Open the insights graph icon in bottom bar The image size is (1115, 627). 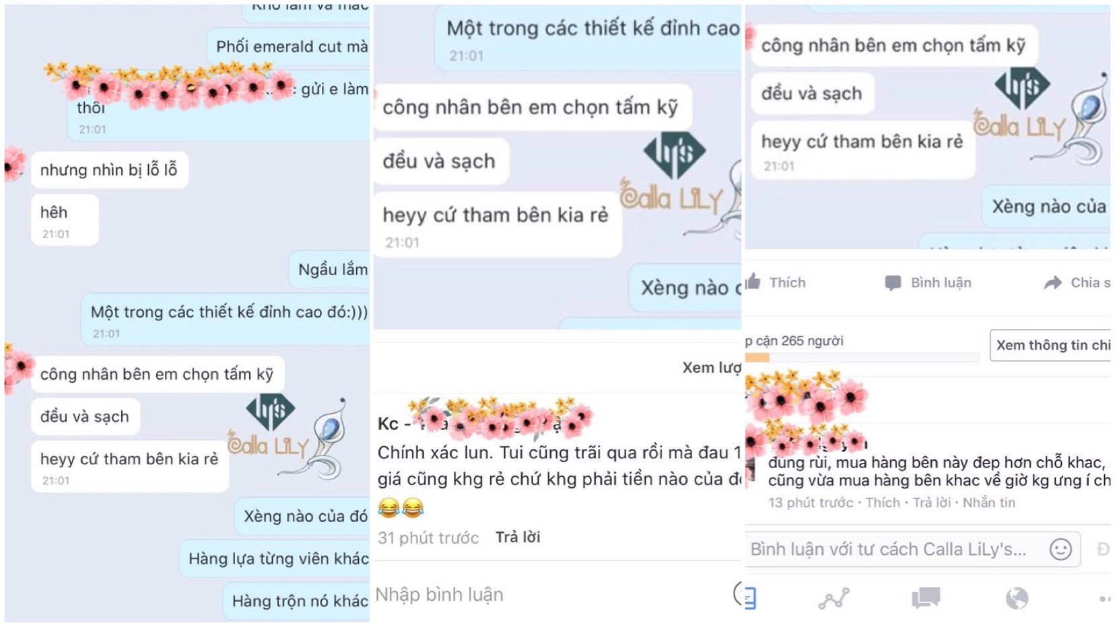(x=834, y=598)
